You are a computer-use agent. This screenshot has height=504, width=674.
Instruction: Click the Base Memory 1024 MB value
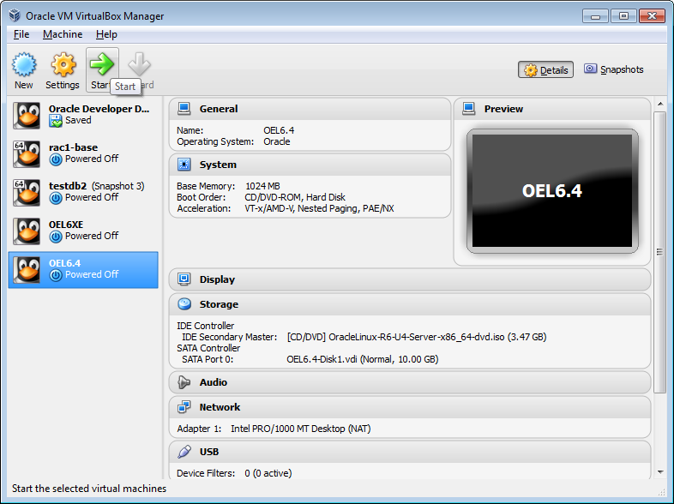coord(262,186)
